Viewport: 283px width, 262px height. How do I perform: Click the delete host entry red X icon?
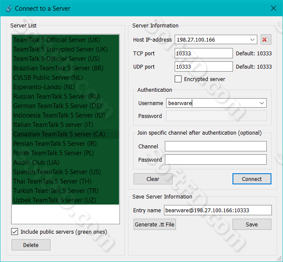coord(266,39)
